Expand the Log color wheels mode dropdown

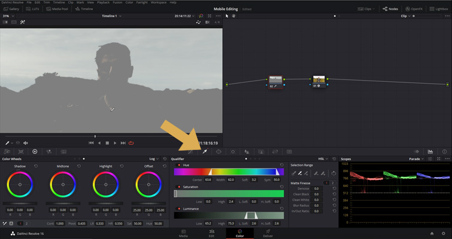pos(154,159)
